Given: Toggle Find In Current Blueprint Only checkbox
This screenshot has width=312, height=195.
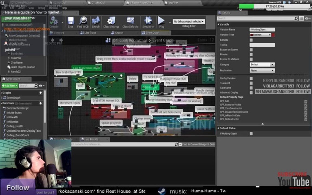Looking at the screenshot, I should pyautogui.click(x=180, y=144).
